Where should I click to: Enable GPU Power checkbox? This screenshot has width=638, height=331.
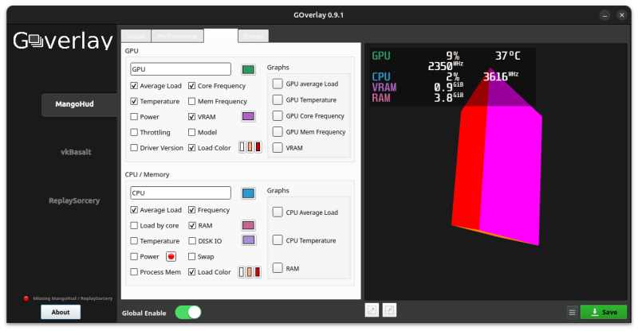tap(134, 116)
